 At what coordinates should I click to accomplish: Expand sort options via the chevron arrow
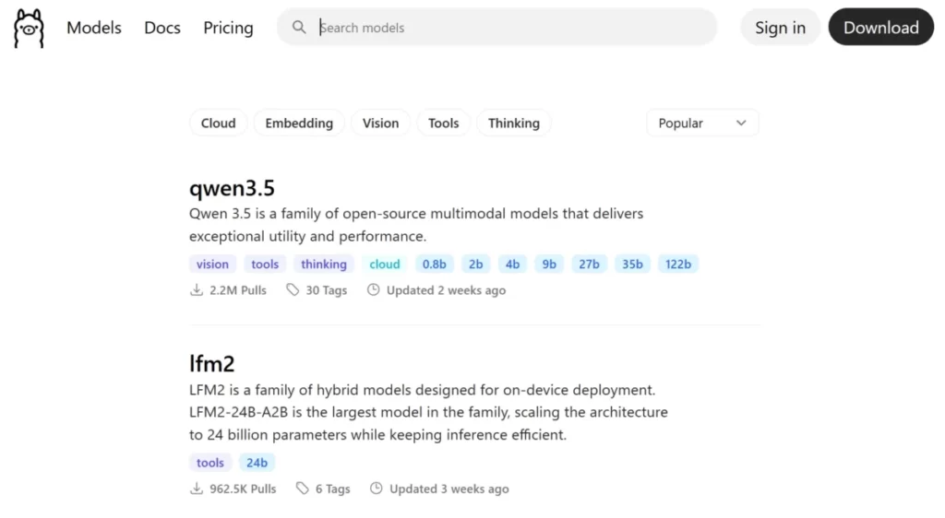[741, 124]
